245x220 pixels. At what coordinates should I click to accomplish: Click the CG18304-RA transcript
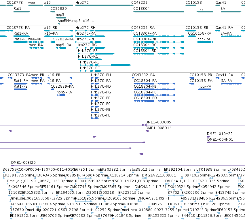[158, 36]
